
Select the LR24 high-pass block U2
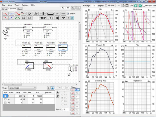(29, 66)
